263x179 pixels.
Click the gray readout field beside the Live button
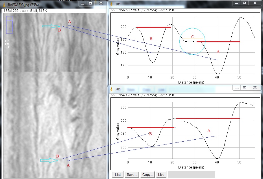192,175
